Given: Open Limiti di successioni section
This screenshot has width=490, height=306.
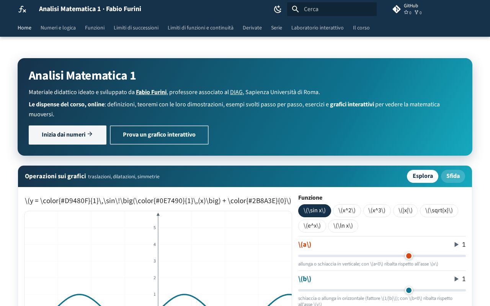Looking at the screenshot, I should pos(136,28).
